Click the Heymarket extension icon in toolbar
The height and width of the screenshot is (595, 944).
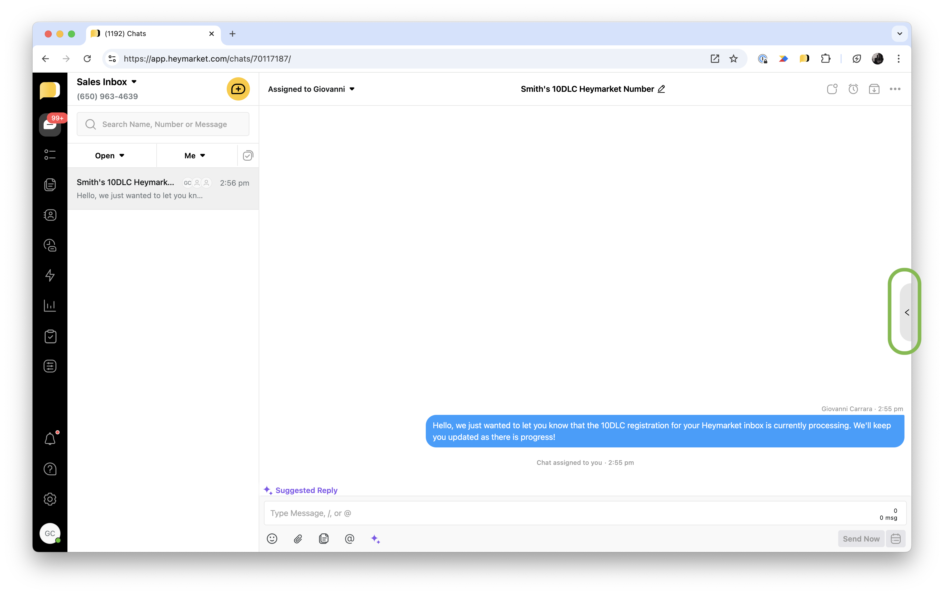(x=804, y=59)
